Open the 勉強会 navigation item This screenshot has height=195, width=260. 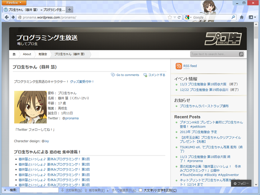point(42,54)
